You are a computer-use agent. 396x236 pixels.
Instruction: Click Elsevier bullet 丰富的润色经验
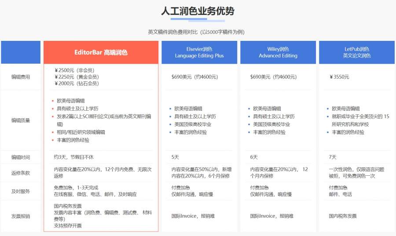point(191,132)
